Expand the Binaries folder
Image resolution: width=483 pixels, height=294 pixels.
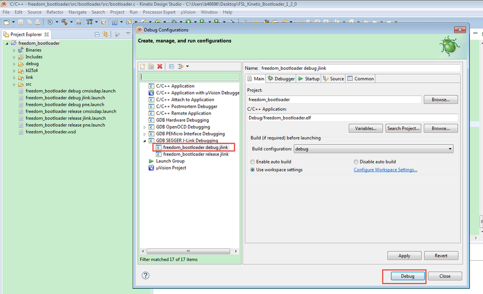(x=14, y=50)
